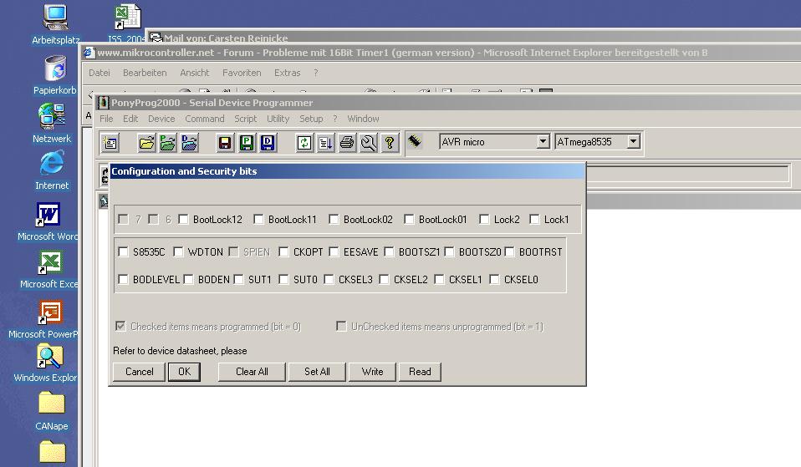Click the chip device icon in toolbar
Viewport: 801px width, 467px height.
pyautogui.click(x=415, y=141)
